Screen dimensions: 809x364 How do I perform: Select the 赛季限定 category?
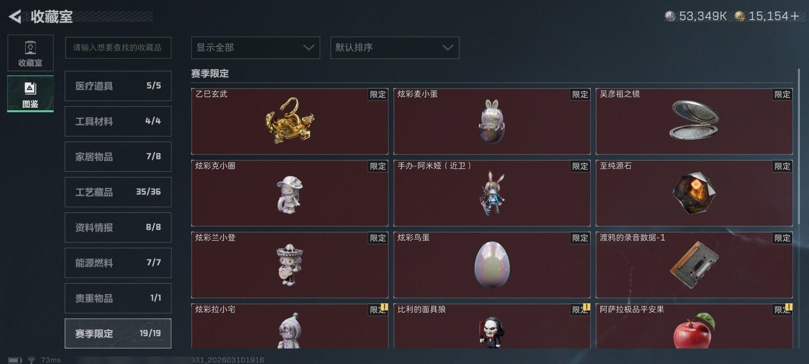[x=118, y=334]
